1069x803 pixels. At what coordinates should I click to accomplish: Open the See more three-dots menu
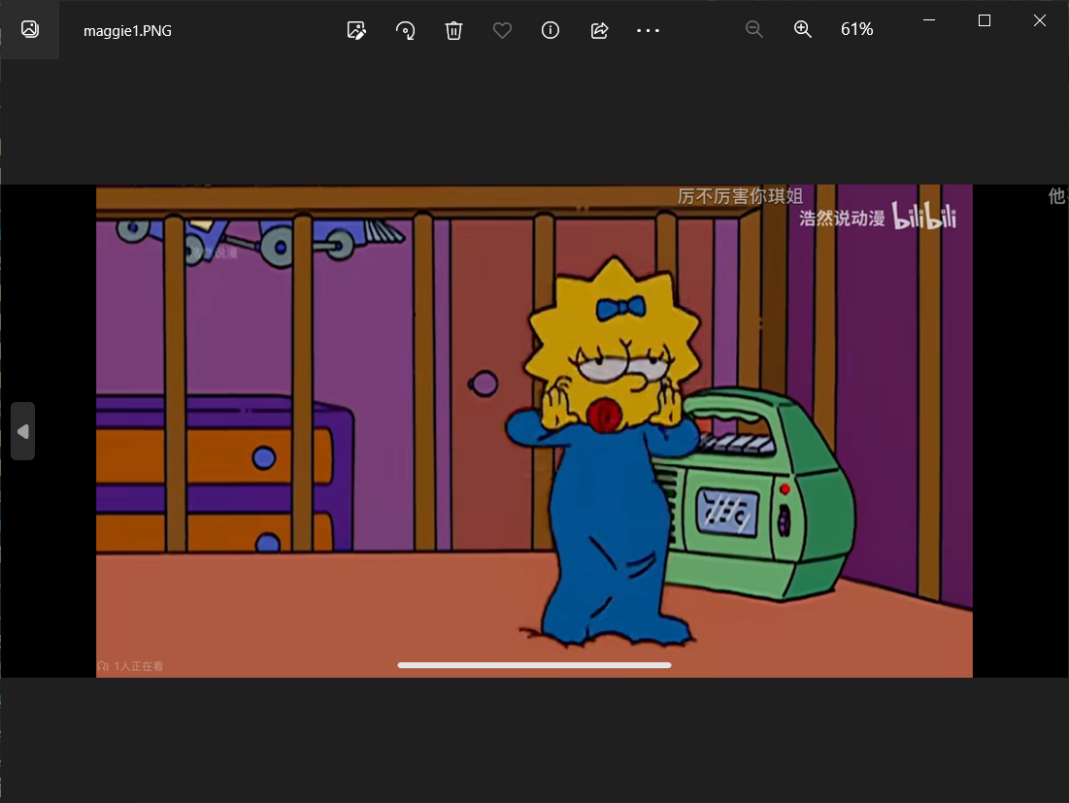pos(648,30)
